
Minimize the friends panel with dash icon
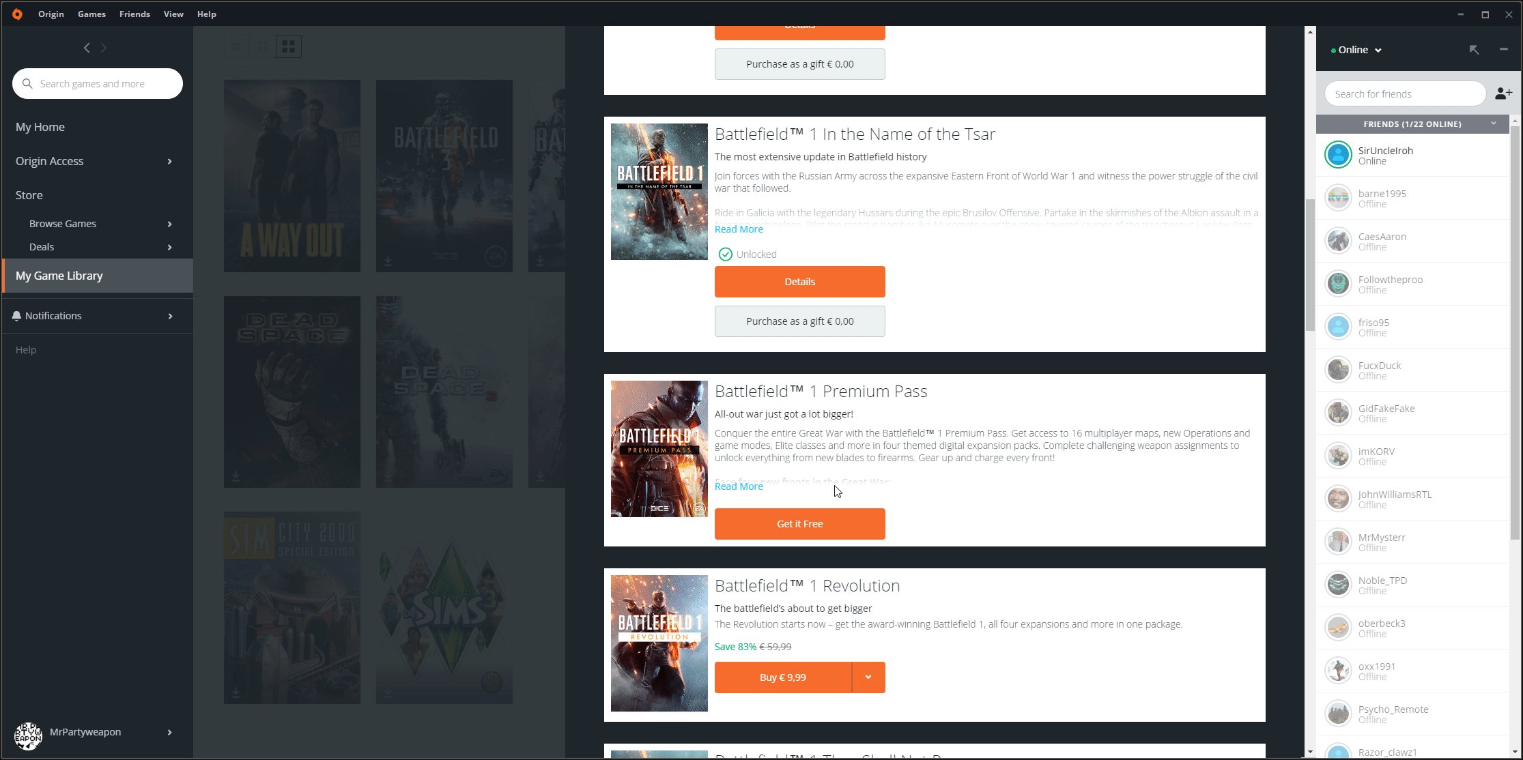[x=1503, y=49]
